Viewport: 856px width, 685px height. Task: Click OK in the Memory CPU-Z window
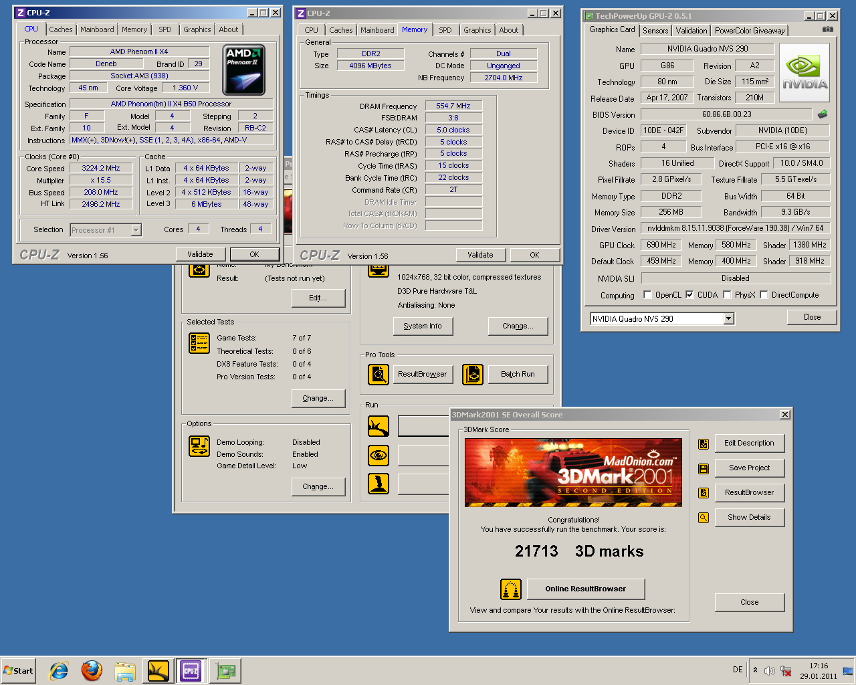pos(534,255)
